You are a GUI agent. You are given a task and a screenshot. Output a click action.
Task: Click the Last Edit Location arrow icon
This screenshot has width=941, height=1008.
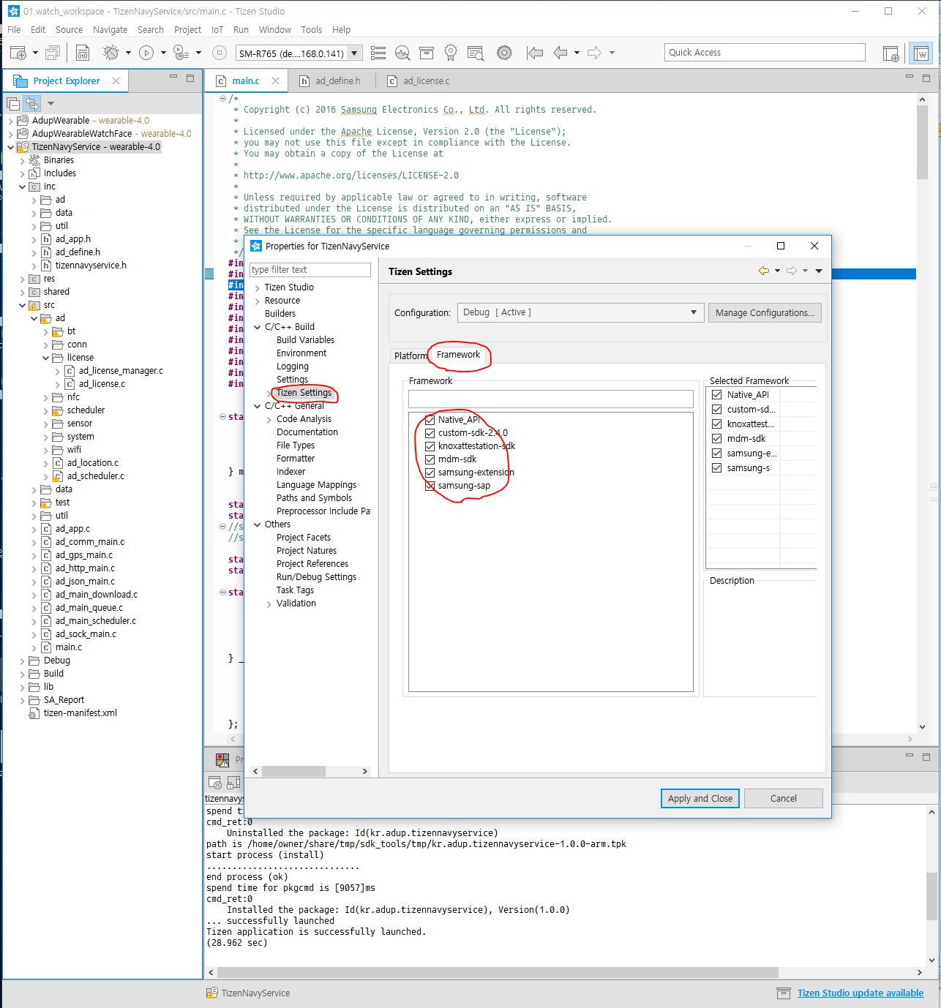pyautogui.click(x=536, y=53)
